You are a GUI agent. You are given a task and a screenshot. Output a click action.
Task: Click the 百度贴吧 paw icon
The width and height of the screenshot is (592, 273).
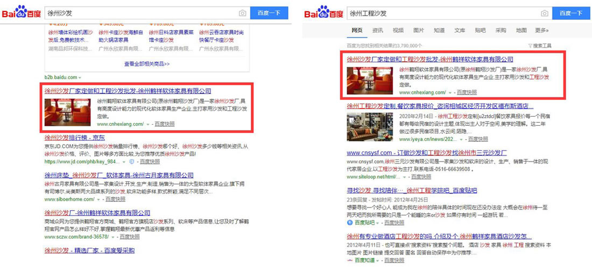[350, 223]
